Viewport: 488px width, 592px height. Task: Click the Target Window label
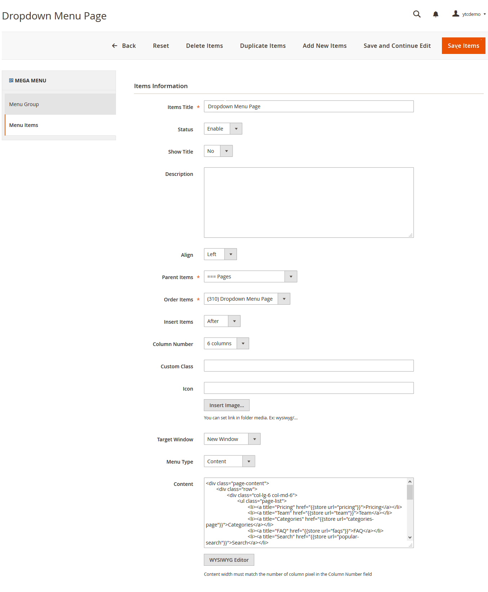tap(175, 440)
